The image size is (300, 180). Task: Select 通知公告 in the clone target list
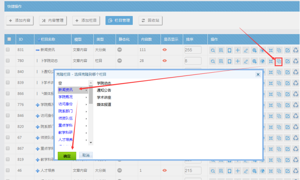coord(104,90)
